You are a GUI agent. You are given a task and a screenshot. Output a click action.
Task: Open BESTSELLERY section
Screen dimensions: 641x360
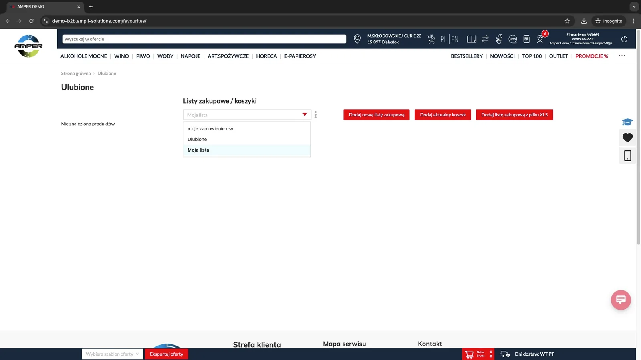tap(467, 56)
